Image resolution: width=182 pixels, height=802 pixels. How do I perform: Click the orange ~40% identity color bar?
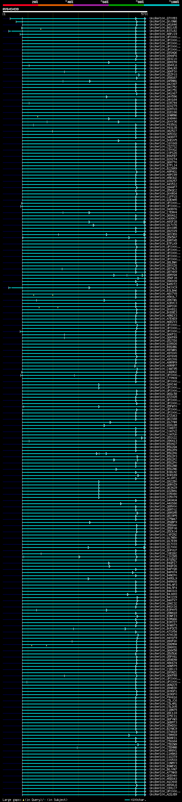[56, 5]
